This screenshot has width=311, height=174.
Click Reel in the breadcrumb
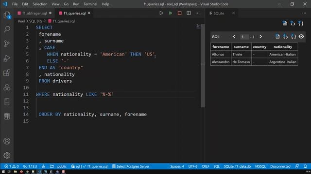click(x=21, y=21)
